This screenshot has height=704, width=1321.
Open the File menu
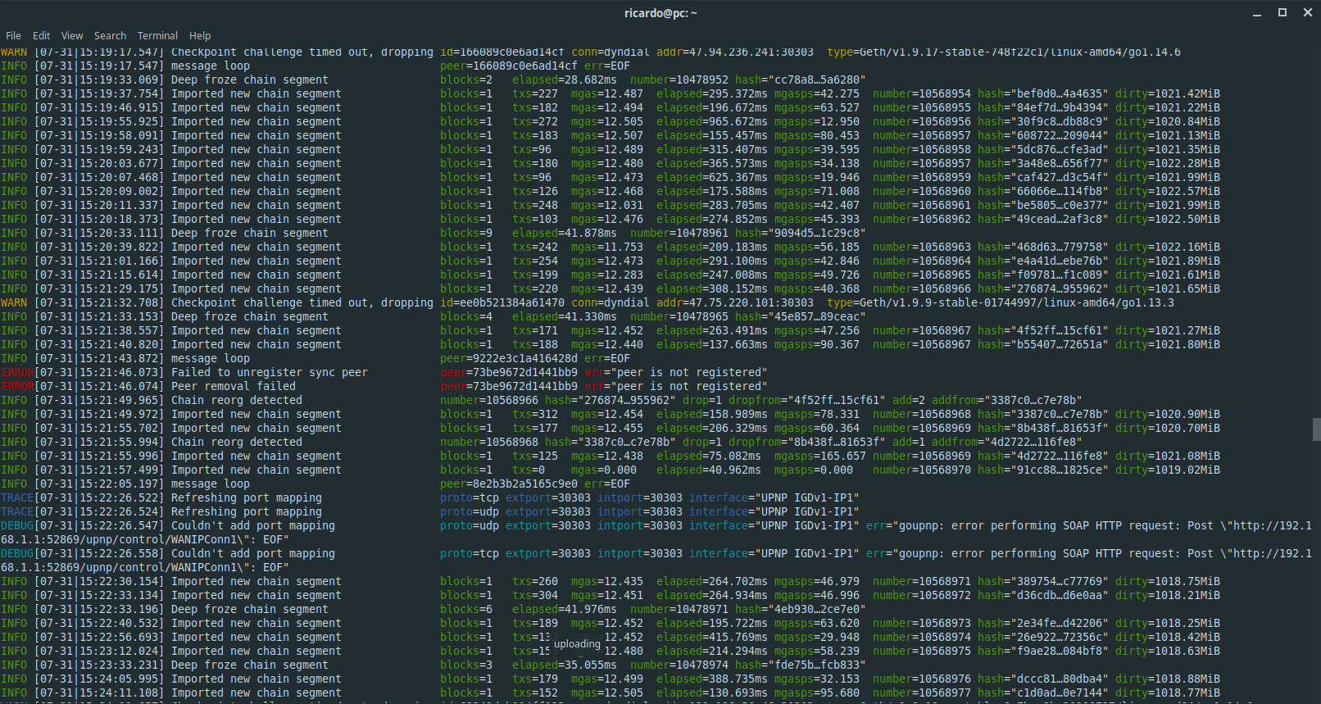(13, 35)
